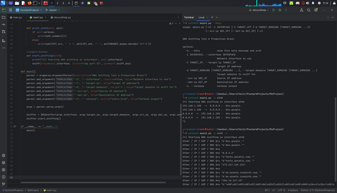Click the editor horizontal scrollbar

(93, 182)
